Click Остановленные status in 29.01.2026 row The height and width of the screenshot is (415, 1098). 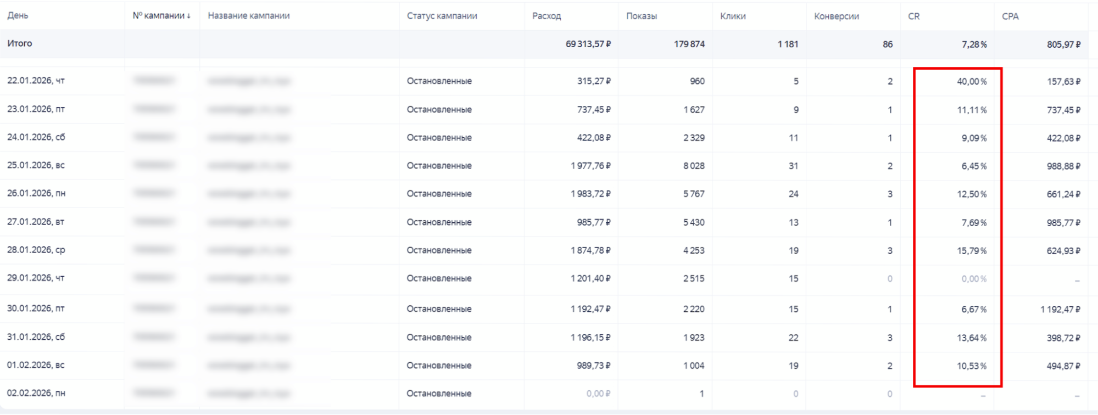[439, 278]
